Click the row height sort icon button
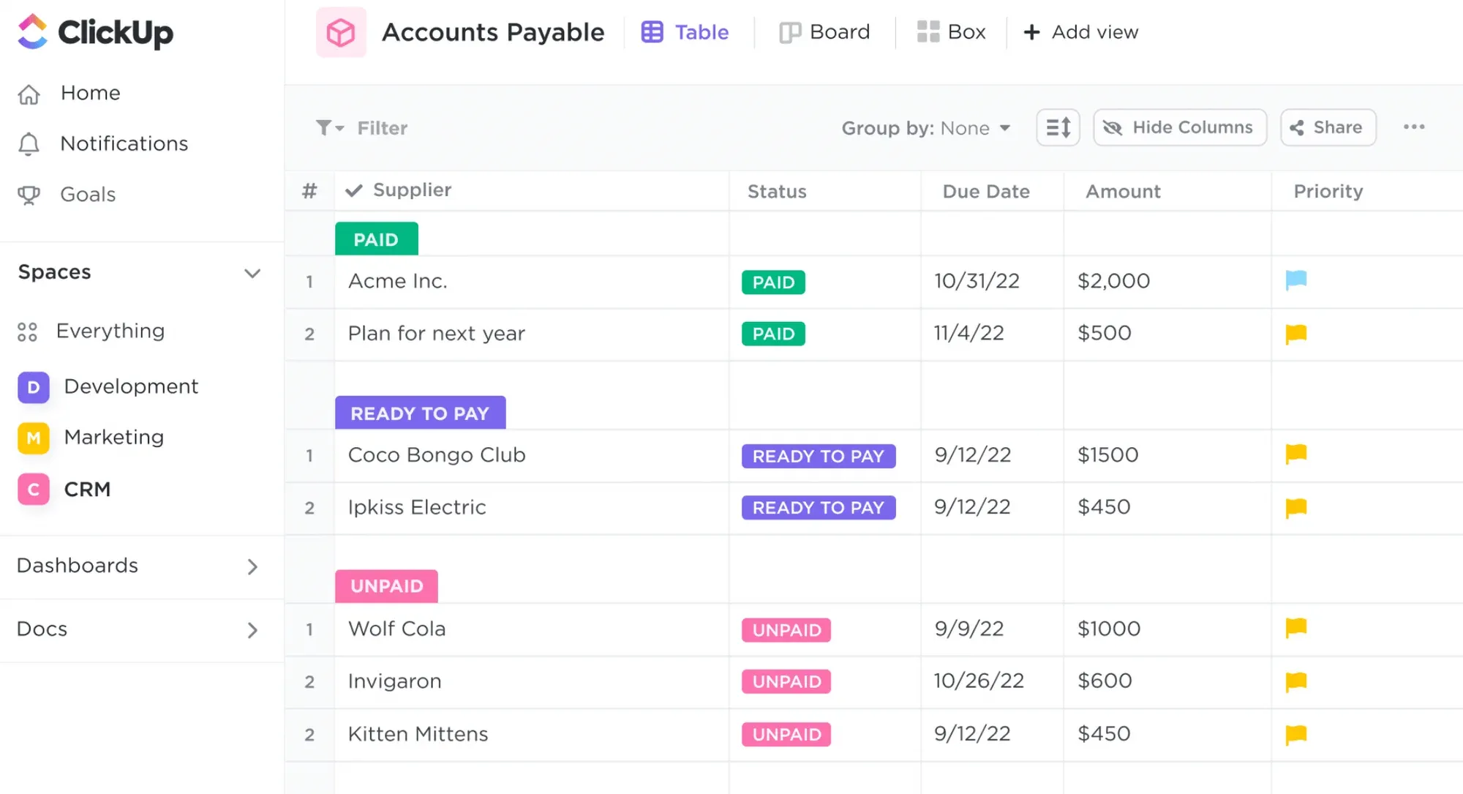This screenshot has height=794, width=1463. tap(1058, 127)
